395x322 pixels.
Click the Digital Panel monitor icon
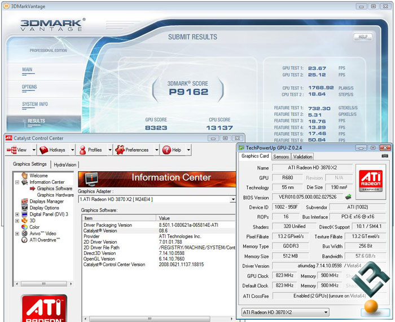point(24,214)
